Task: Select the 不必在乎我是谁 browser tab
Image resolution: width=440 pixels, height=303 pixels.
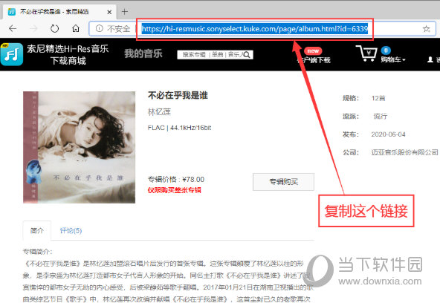Action: [x=59, y=12]
